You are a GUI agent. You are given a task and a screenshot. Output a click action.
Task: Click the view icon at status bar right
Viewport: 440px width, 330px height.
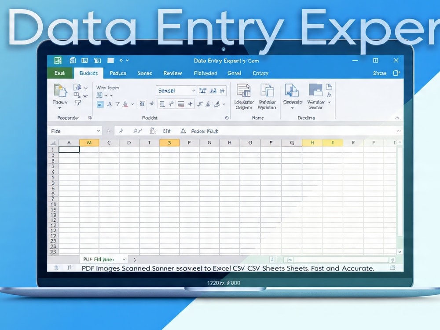click(x=392, y=268)
